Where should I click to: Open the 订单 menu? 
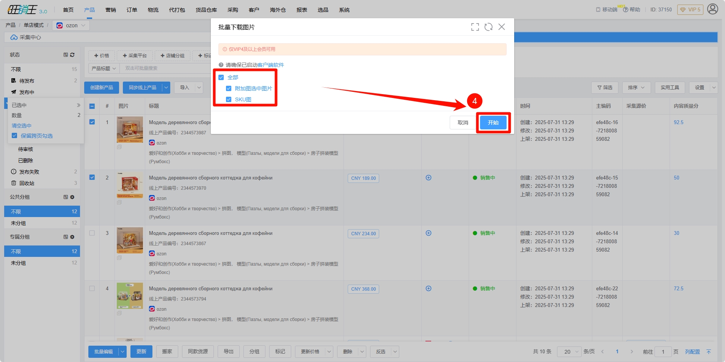pyautogui.click(x=132, y=10)
